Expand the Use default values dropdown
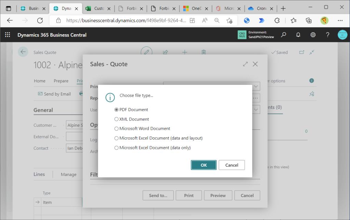Image resolution: width=350 pixels, height=220 pixels. coord(256,110)
